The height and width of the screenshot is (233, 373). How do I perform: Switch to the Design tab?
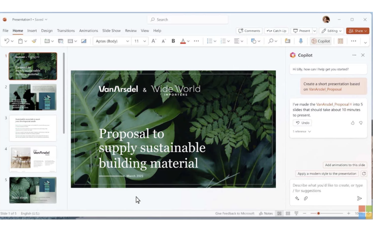47,31
